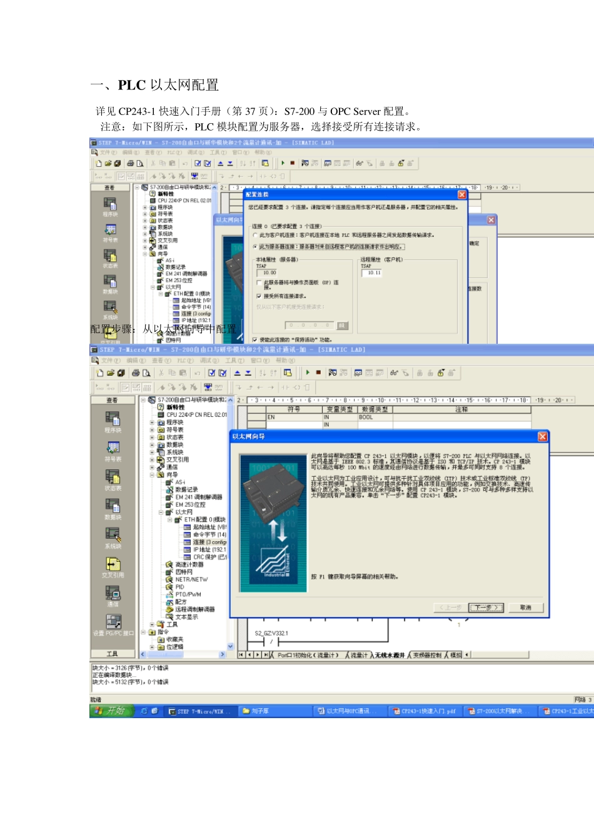This screenshot has width=594, height=840.
Task: Click 下一步 button in Ethernet wizard
Action: click(486, 607)
